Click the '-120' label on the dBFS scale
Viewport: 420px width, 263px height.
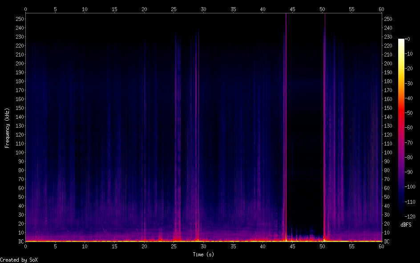[x=411, y=217]
